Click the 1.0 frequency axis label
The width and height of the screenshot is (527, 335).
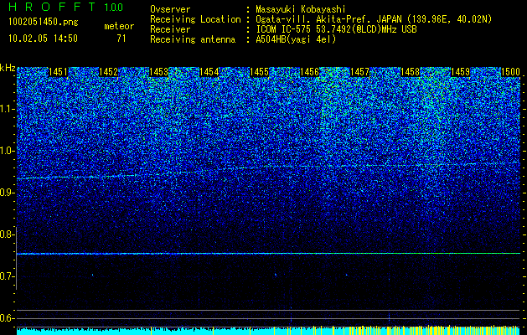7,151
